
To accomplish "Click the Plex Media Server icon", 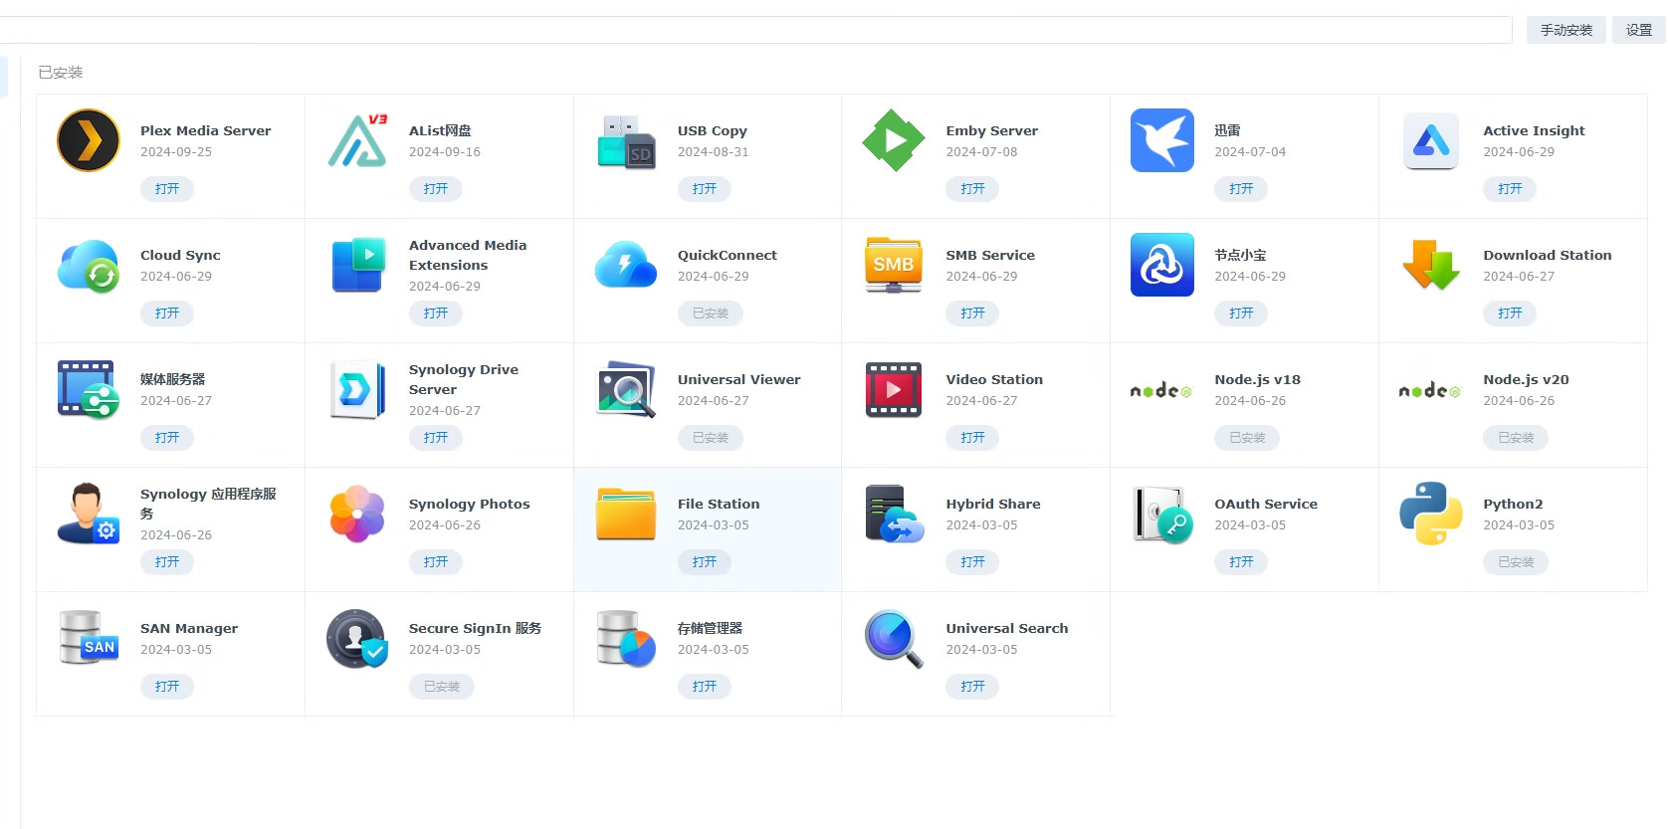I will tap(89, 140).
